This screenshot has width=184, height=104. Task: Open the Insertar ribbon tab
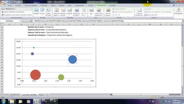18,5
